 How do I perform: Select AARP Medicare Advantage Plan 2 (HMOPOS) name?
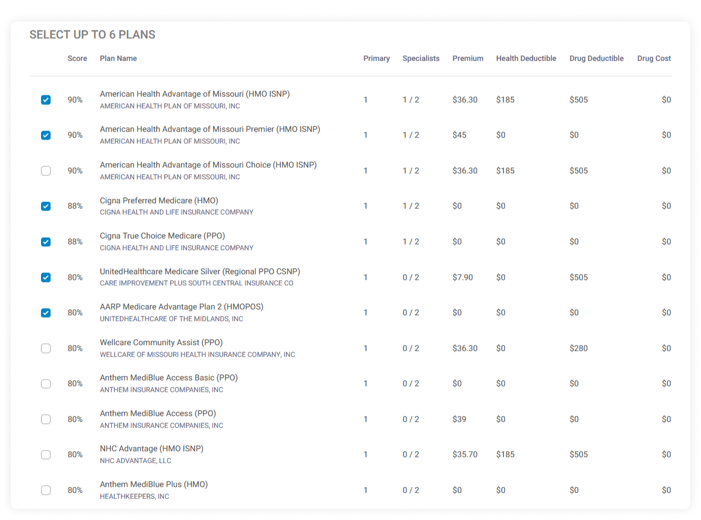click(182, 307)
